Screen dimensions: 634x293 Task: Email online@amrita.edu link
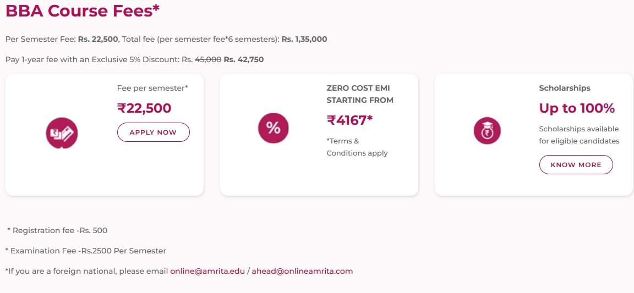(207, 271)
